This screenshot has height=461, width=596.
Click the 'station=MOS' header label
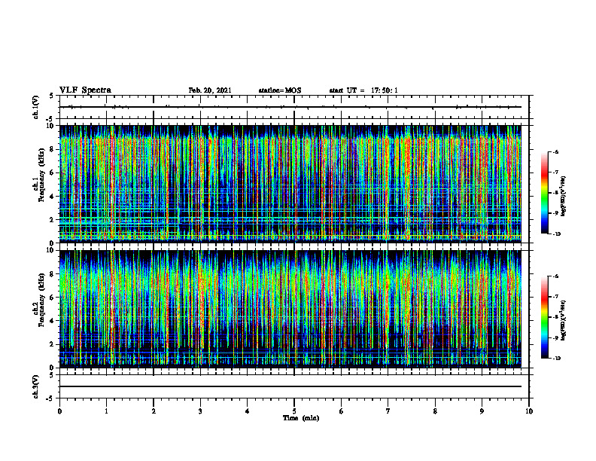coord(280,90)
